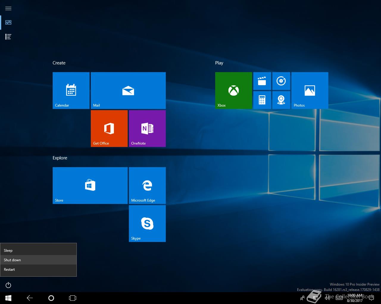Viewport: 381px width, 304px height.
Task: Open the Groove Music small tile
Action: click(x=281, y=81)
